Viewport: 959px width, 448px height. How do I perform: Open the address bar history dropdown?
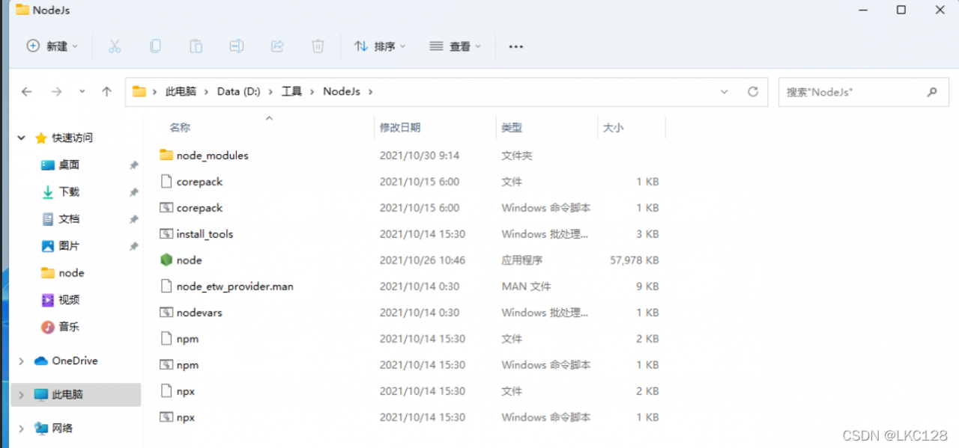click(x=724, y=92)
